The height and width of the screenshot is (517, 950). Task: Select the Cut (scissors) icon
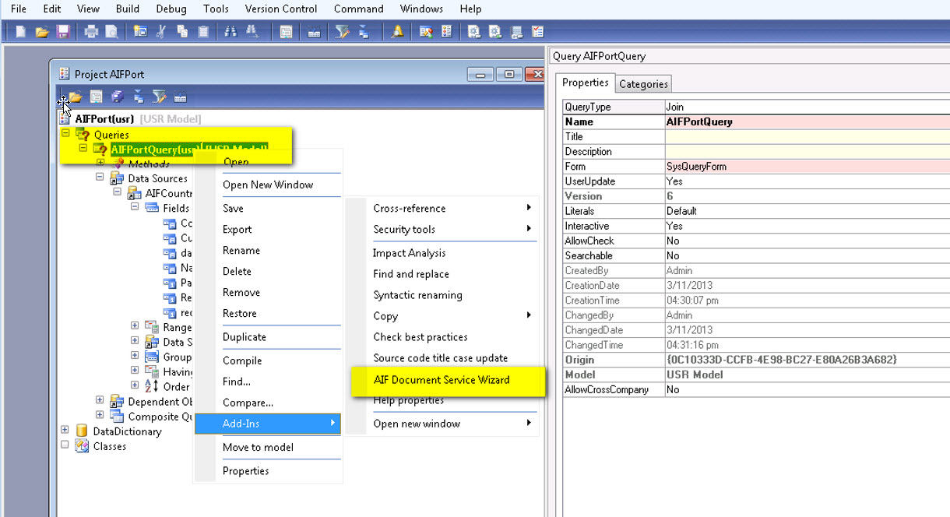click(160, 31)
